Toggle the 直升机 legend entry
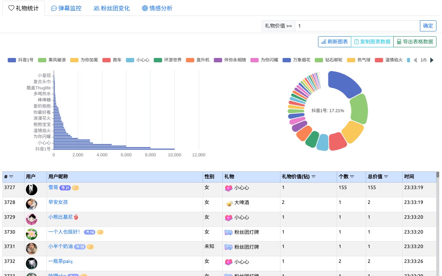The height and width of the screenshot is (276, 442). [x=198, y=60]
